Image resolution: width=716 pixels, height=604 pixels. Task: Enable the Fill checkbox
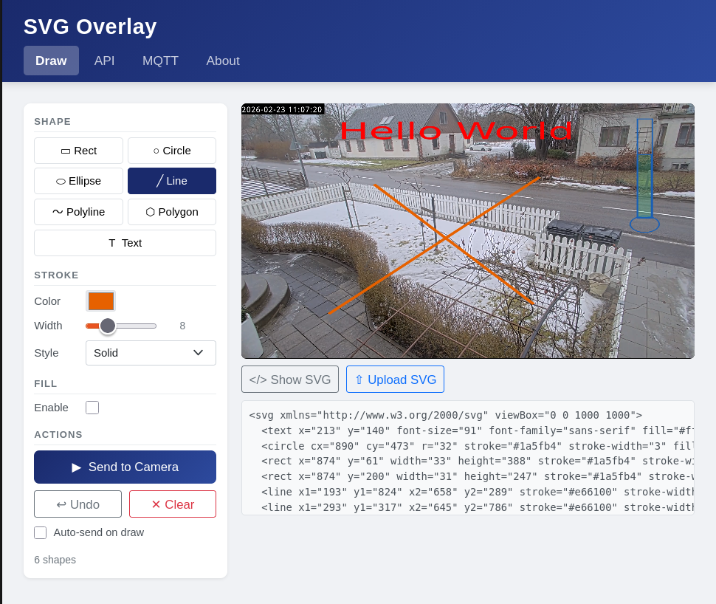(92, 408)
